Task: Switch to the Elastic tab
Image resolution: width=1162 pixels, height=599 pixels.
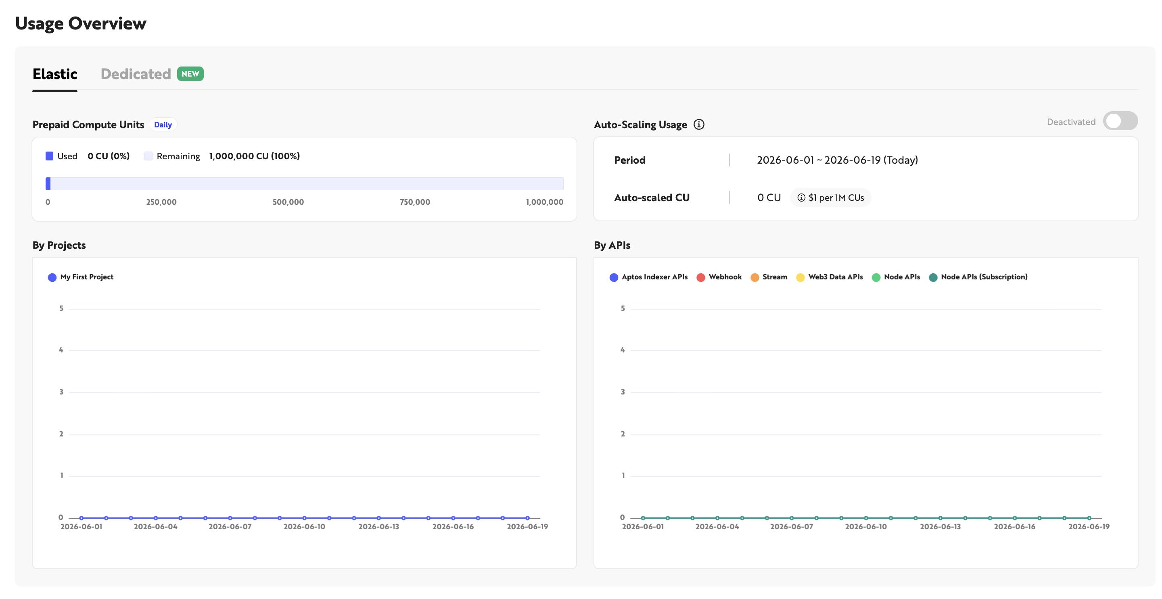Action: (x=54, y=74)
